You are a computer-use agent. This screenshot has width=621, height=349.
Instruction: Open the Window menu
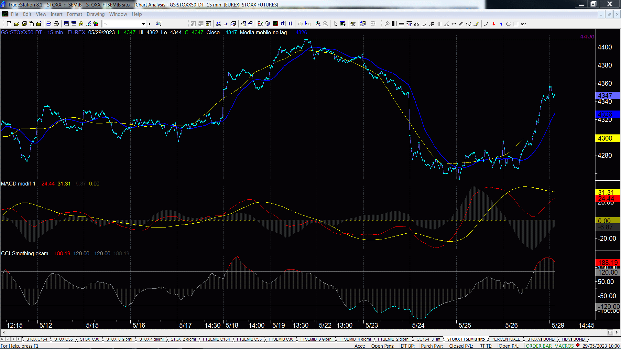pyautogui.click(x=118, y=14)
